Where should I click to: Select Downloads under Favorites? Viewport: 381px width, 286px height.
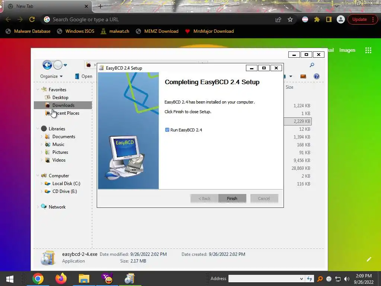(x=63, y=105)
